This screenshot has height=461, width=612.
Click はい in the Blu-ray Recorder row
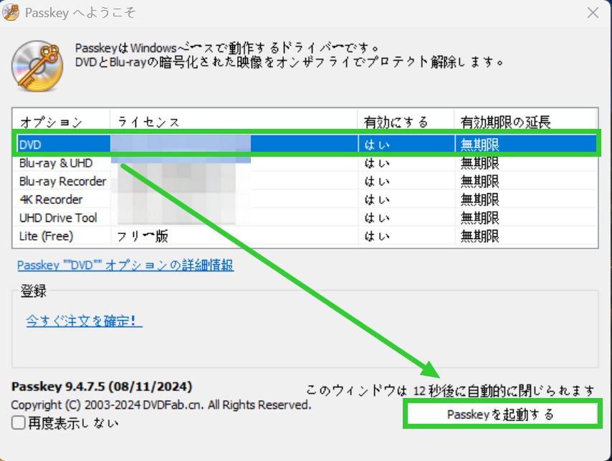(x=377, y=181)
